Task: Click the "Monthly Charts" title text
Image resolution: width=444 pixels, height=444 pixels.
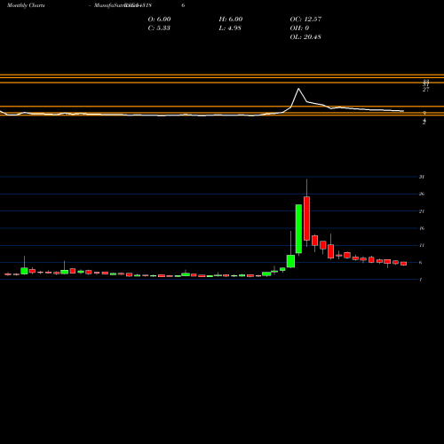Action: [26, 5]
